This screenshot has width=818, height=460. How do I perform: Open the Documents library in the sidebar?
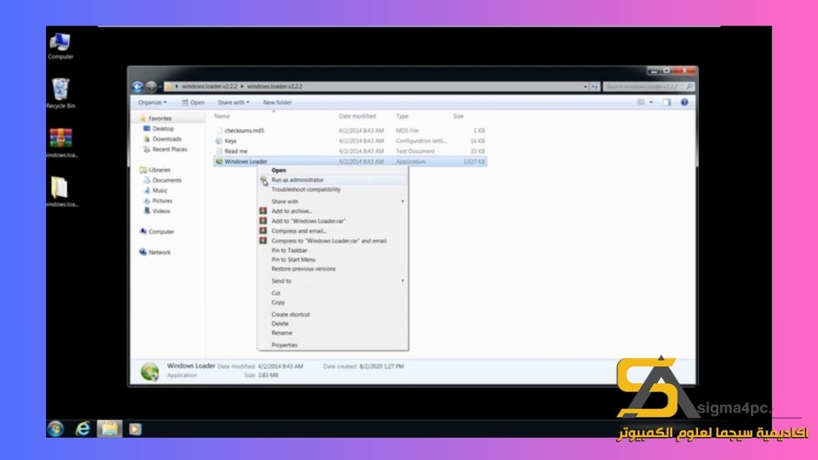pos(167,180)
